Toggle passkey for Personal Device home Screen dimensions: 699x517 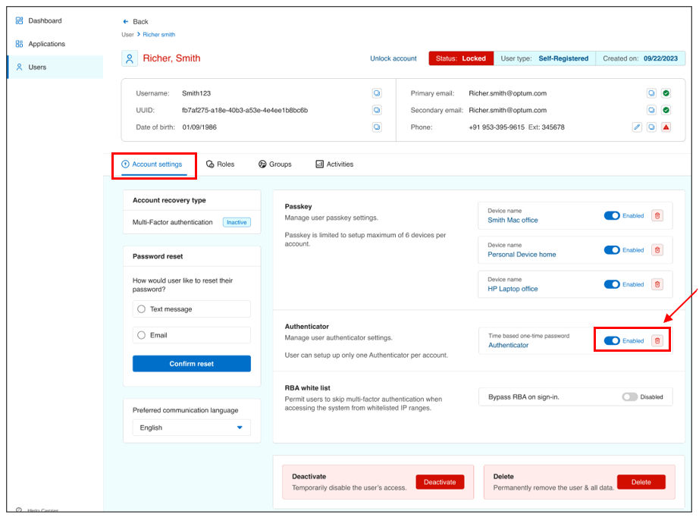click(612, 250)
